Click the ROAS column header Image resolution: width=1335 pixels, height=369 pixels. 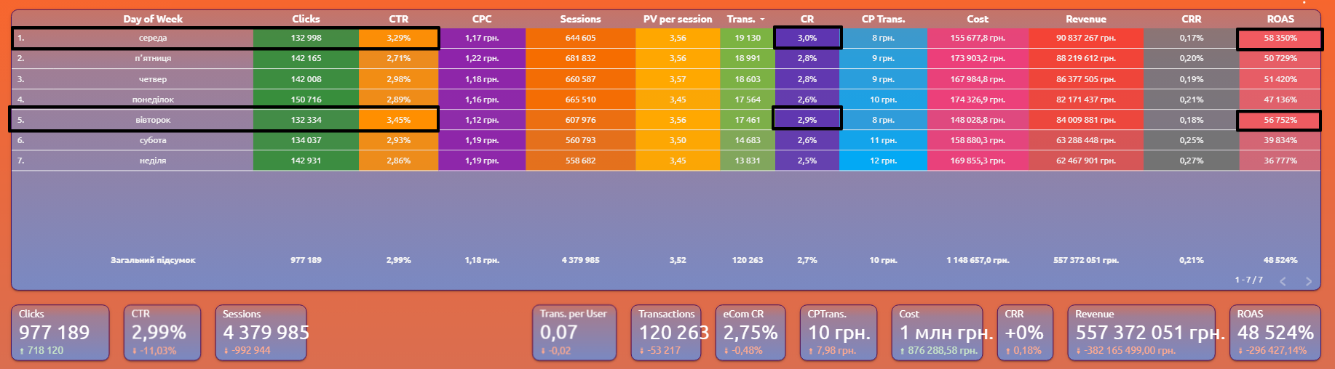pos(1280,19)
